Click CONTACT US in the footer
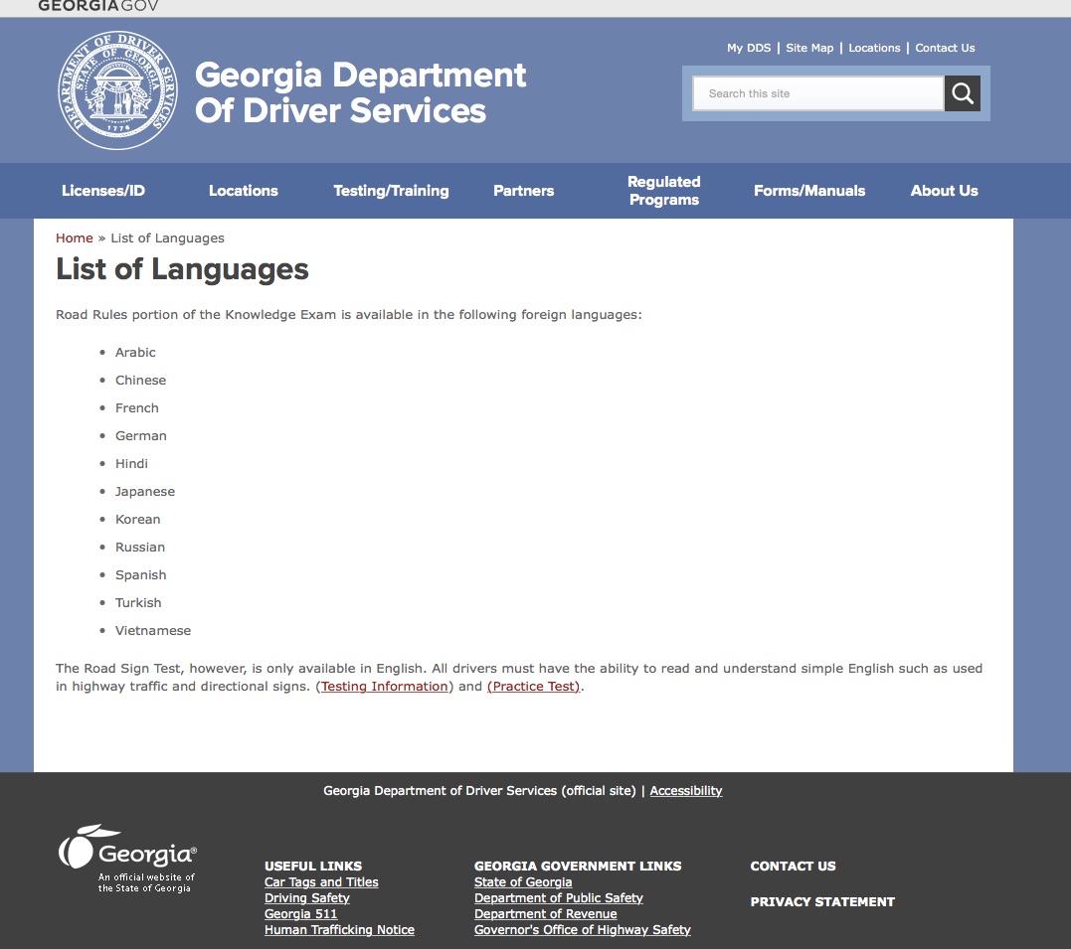 (793, 866)
